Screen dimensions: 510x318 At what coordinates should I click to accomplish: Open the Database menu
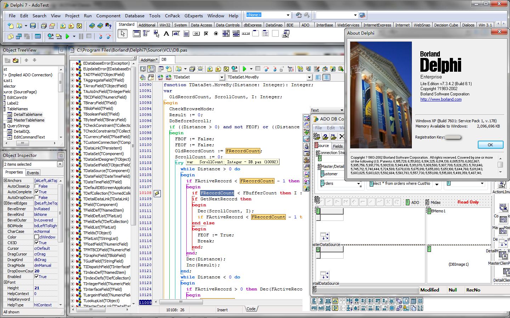pyautogui.click(x=135, y=16)
